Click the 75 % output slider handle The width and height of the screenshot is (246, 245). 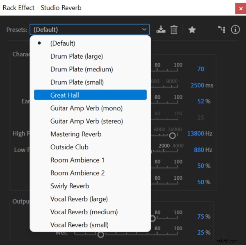pos(153,218)
